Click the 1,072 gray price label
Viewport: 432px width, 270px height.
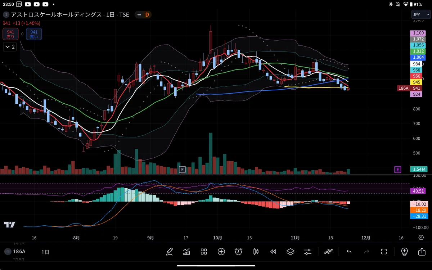point(418,39)
